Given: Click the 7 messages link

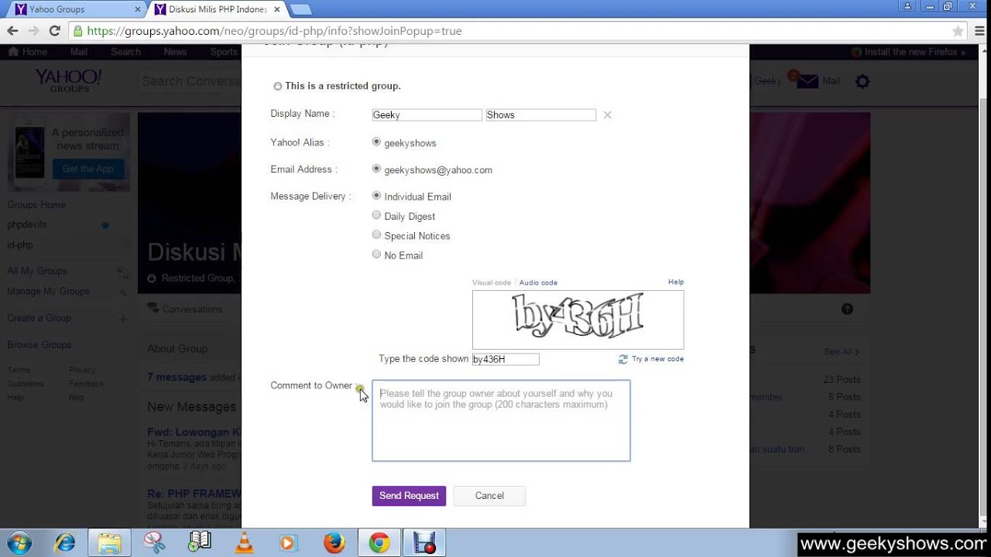Looking at the screenshot, I should [x=177, y=378].
